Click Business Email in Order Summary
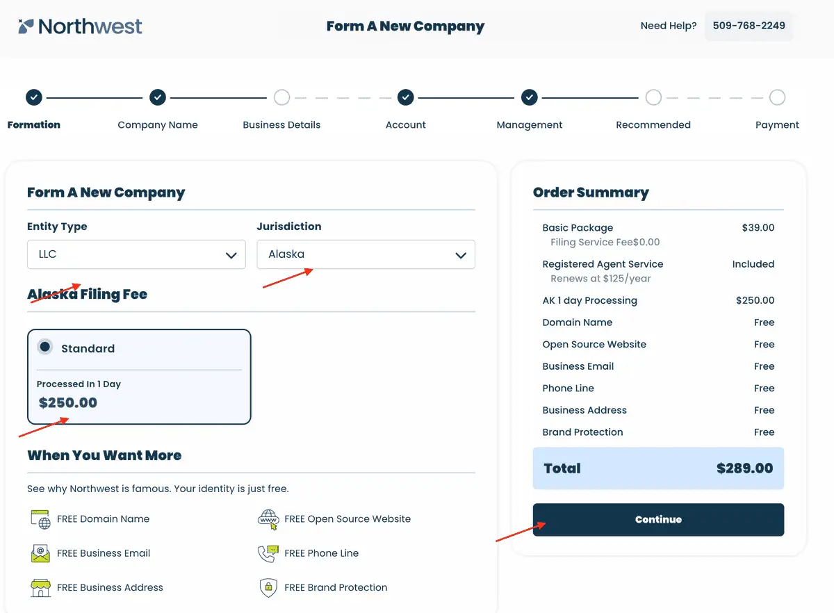834x613 pixels. click(x=578, y=366)
